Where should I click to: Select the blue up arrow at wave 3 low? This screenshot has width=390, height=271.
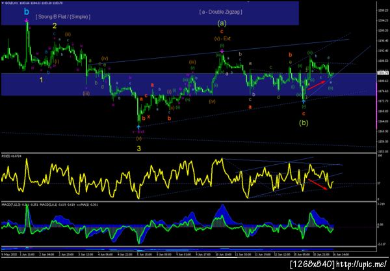tap(138, 127)
